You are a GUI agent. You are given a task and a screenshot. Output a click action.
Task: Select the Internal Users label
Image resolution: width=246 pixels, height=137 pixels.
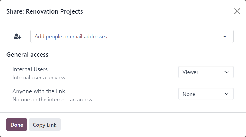pos(30,69)
